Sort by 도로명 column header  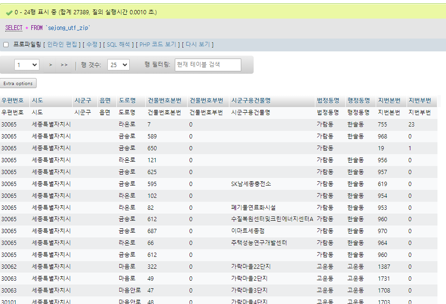pyautogui.click(x=127, y=100)
